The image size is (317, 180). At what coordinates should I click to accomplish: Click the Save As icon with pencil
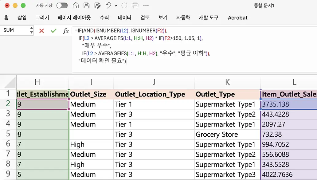97,6
